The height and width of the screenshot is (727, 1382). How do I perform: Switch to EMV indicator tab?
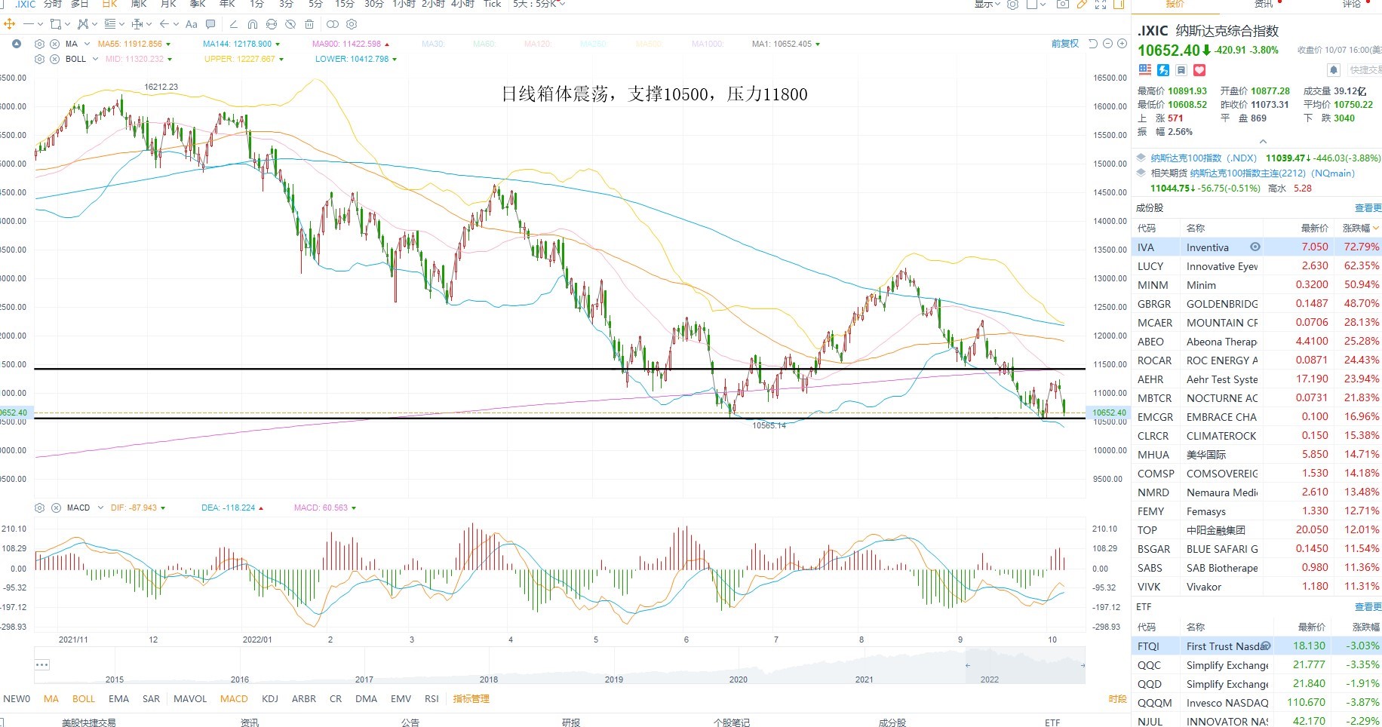click(x=401, y=699)
